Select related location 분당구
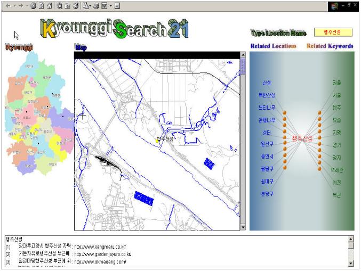361x271 pixels. click(x=267, y=194)
